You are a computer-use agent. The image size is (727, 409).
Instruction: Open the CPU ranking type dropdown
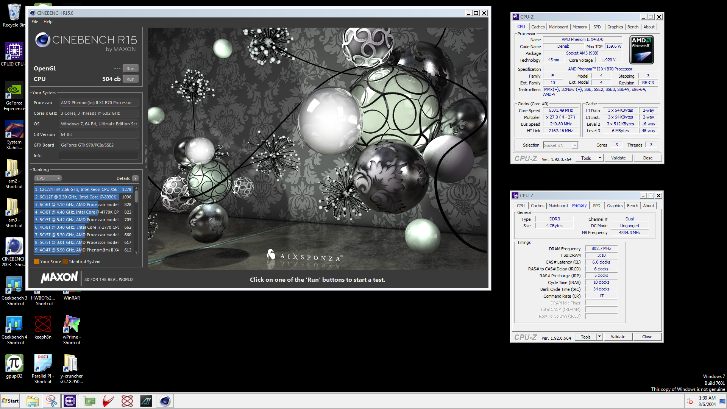(48, 178)
